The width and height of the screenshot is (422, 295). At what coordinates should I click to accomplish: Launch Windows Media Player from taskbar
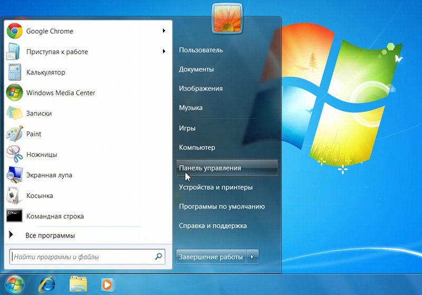[108, 284]
